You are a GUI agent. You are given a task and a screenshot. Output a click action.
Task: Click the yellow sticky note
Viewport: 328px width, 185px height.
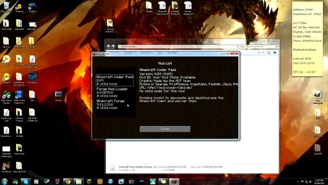(307, 39)
